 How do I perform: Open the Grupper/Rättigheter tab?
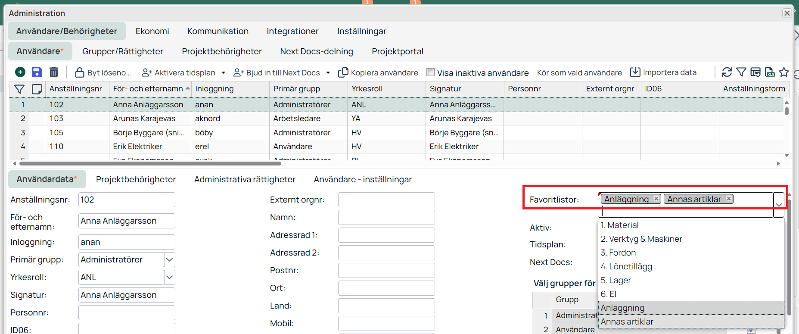[122, 51]
